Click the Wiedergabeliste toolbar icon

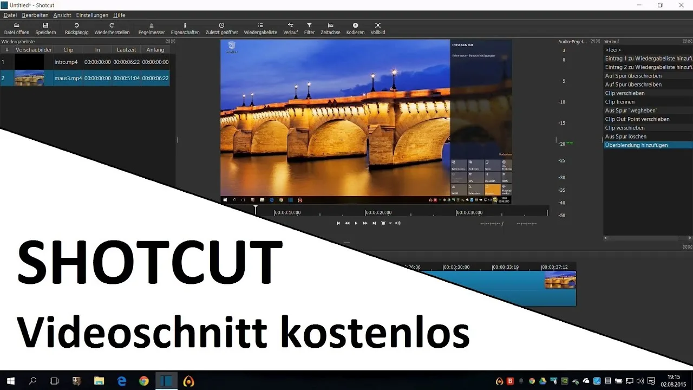(260, 28)
